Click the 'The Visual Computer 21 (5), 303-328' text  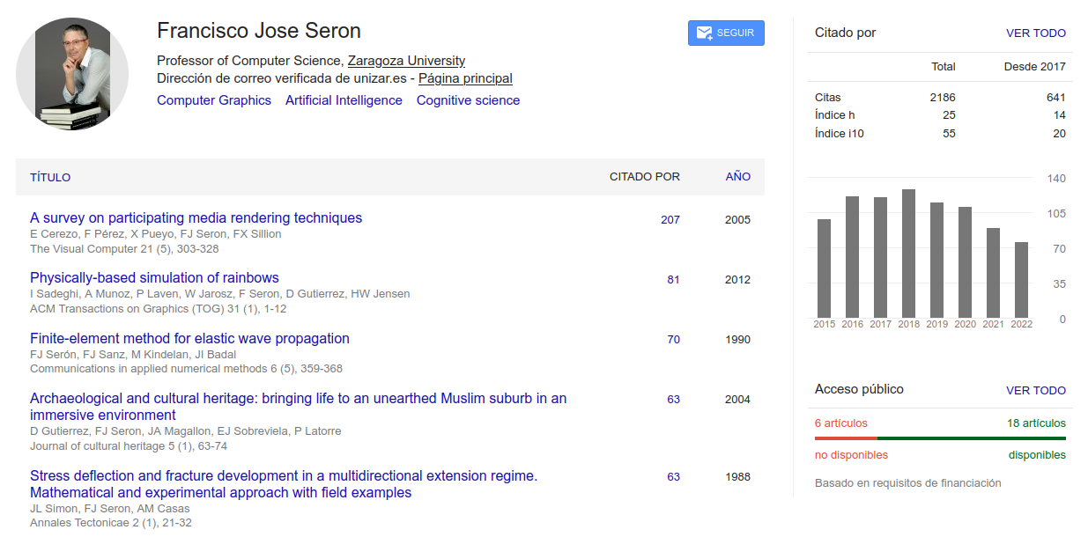124,249
